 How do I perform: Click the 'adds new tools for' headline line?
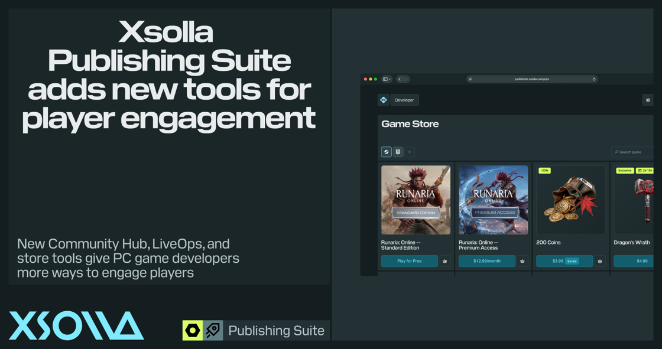click(169, 90)
